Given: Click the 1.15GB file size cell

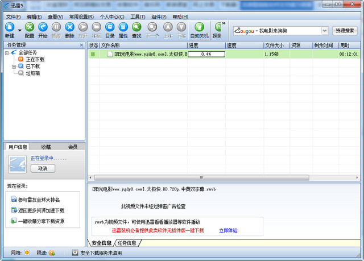Looking at the screenshot, I should [x=271, y=54].
